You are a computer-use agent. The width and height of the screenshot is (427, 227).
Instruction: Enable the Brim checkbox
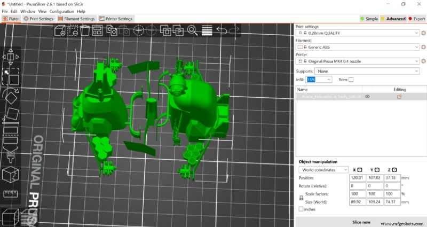[x=351, y=80]
